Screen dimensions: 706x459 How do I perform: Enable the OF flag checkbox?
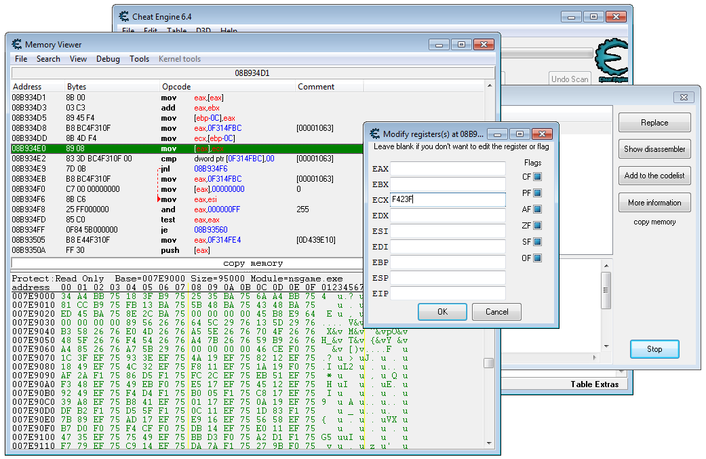pos(537,258)
